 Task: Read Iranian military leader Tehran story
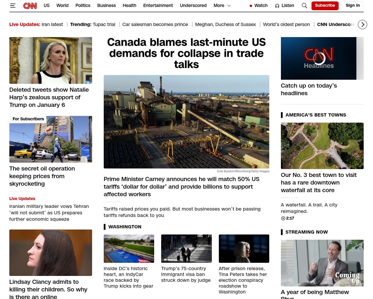click(49, 213)
